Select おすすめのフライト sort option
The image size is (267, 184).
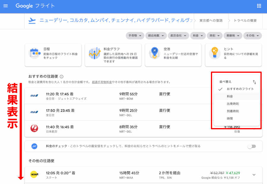237,89
